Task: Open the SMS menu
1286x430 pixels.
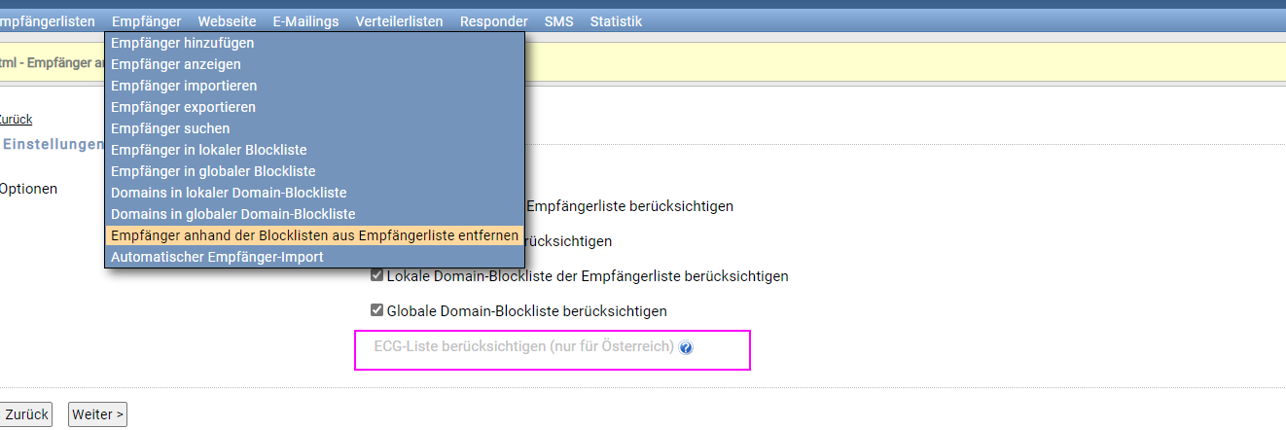Action: [x=558, y=21]
